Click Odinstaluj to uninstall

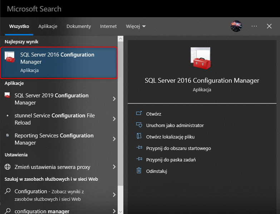(x=156, y=171)
